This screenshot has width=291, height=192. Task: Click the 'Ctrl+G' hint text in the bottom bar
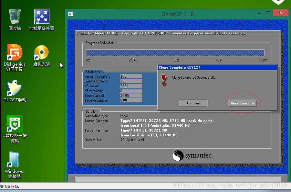[x=12, y=187]
